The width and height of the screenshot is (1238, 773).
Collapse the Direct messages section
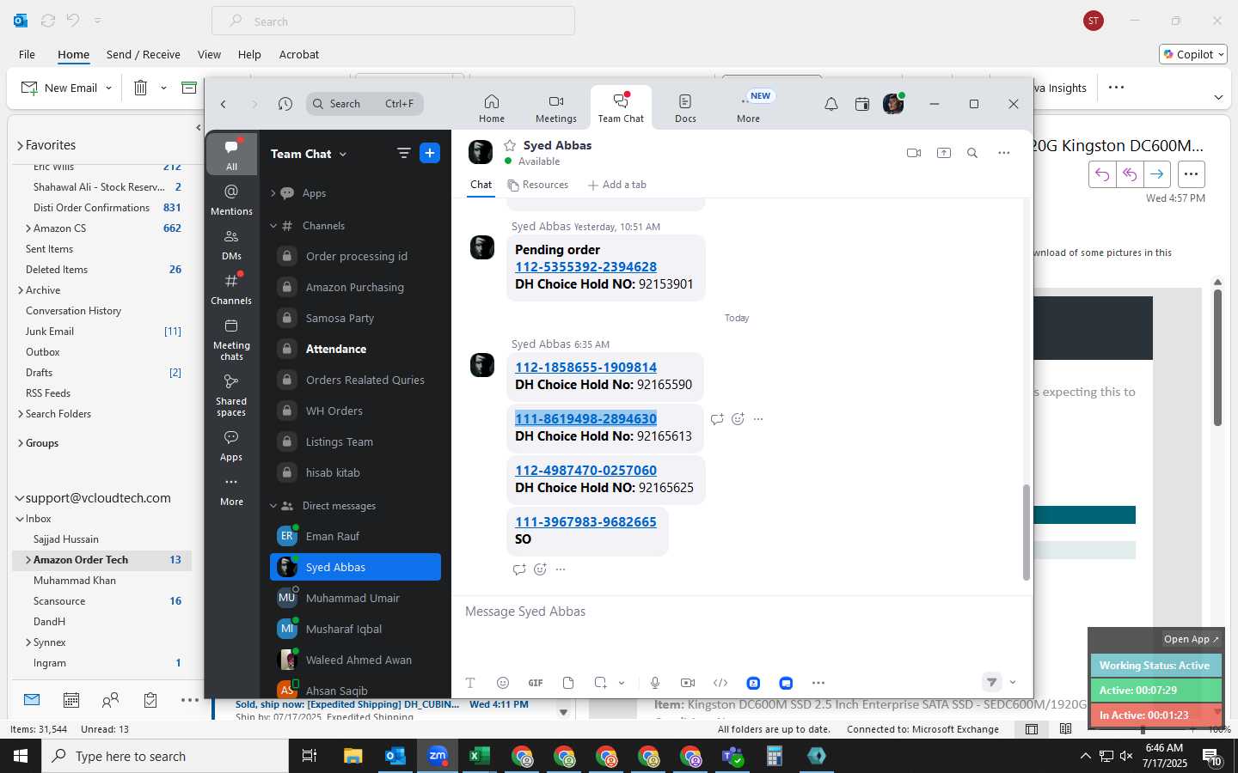[x=273, y=506]
